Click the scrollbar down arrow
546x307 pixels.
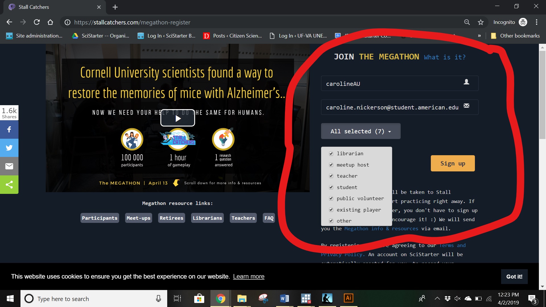point(542,287)
